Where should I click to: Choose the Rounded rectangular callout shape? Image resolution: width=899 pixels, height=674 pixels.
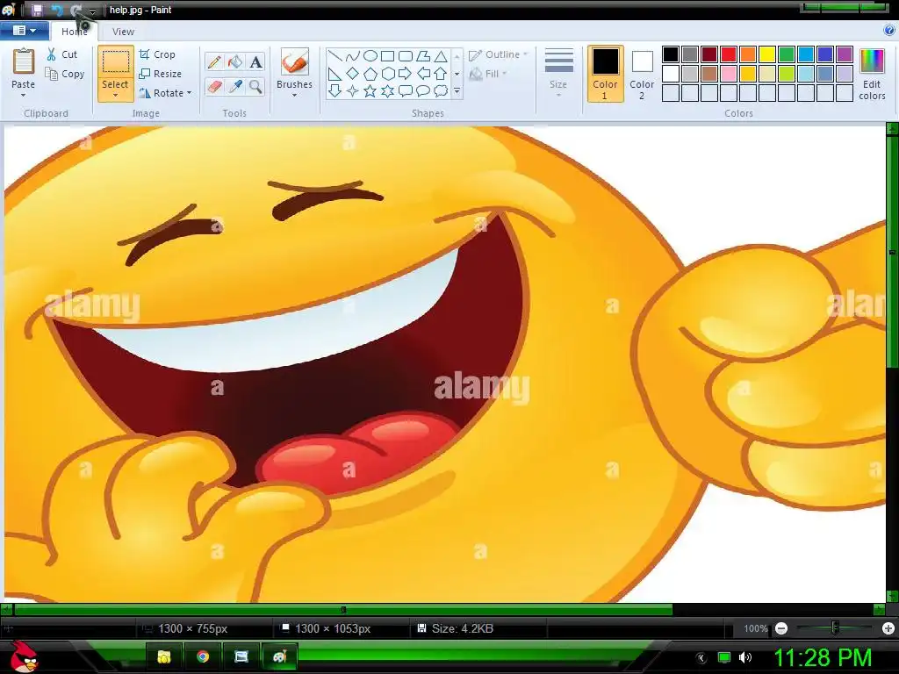[x=406, y=91]
